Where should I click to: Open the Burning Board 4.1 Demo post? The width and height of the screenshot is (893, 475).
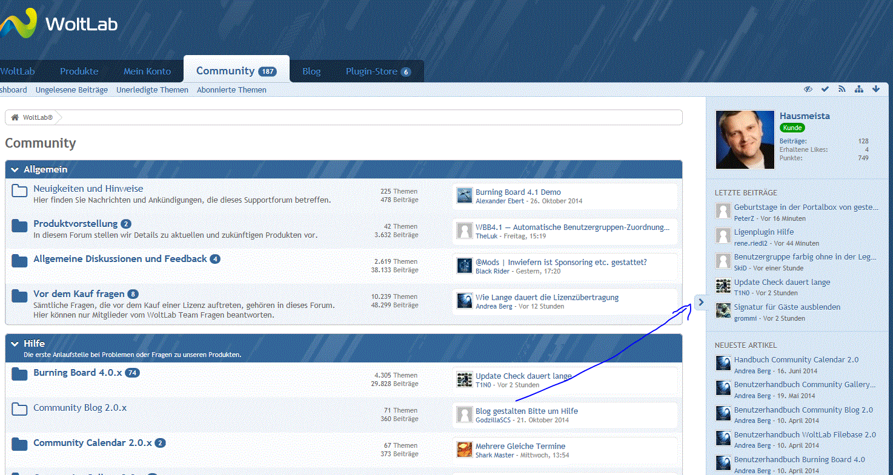[518, 192]
